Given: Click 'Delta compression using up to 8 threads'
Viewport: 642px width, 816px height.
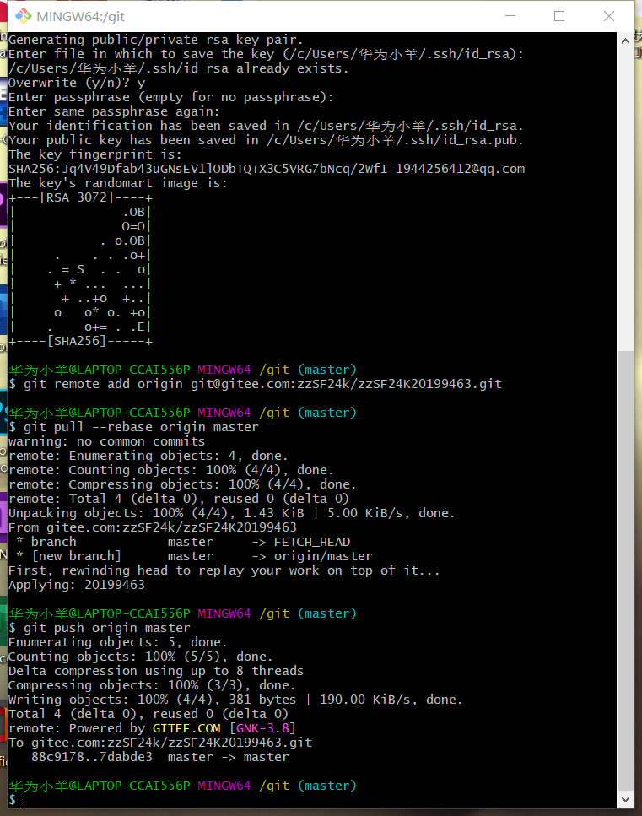Looking at the screenshot, I should (156, 672).
